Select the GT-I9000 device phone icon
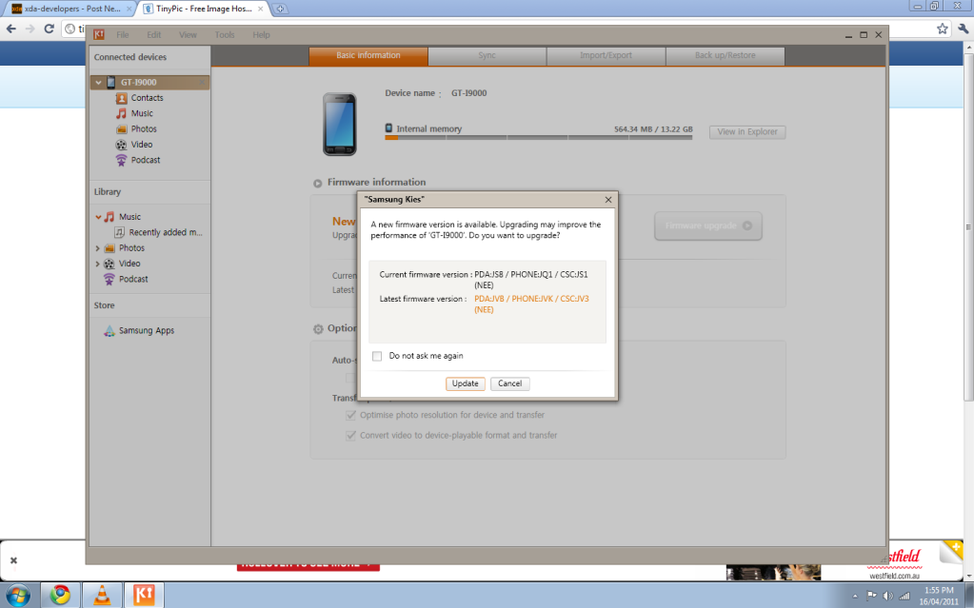The image size is (974, 608). [110, 82]
